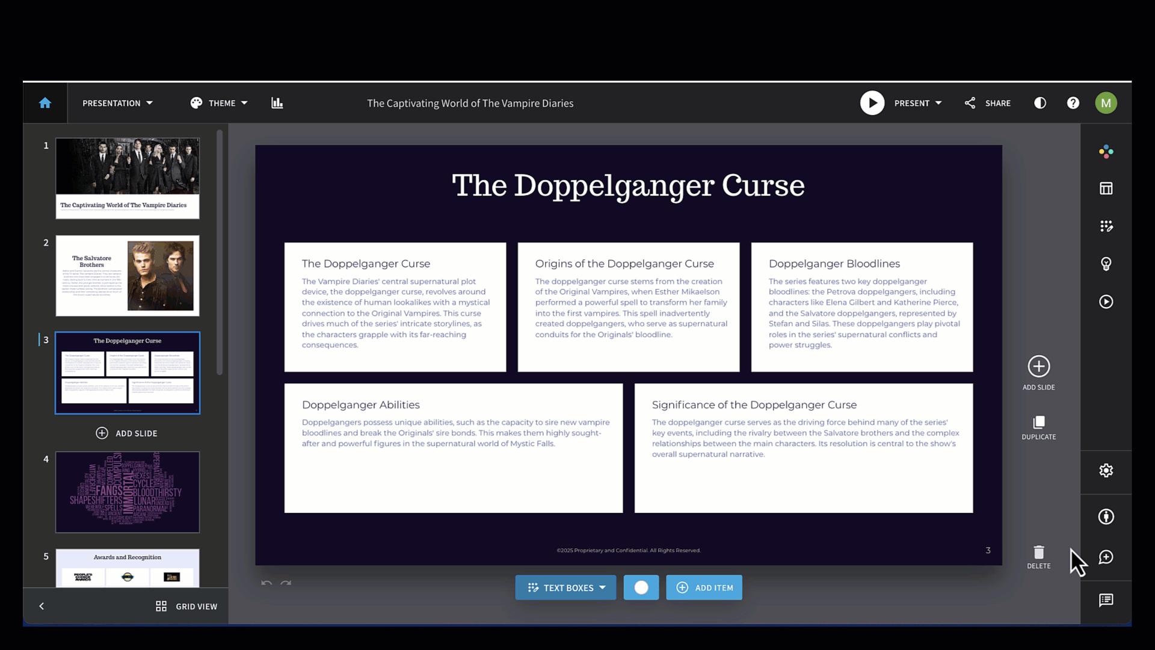Open the Text Boxes layout dropdown
The width and height of the screenshot is (1155, 650).
pos(565,587)
